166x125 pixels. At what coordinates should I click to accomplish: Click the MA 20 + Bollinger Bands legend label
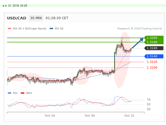click(30, 29)
